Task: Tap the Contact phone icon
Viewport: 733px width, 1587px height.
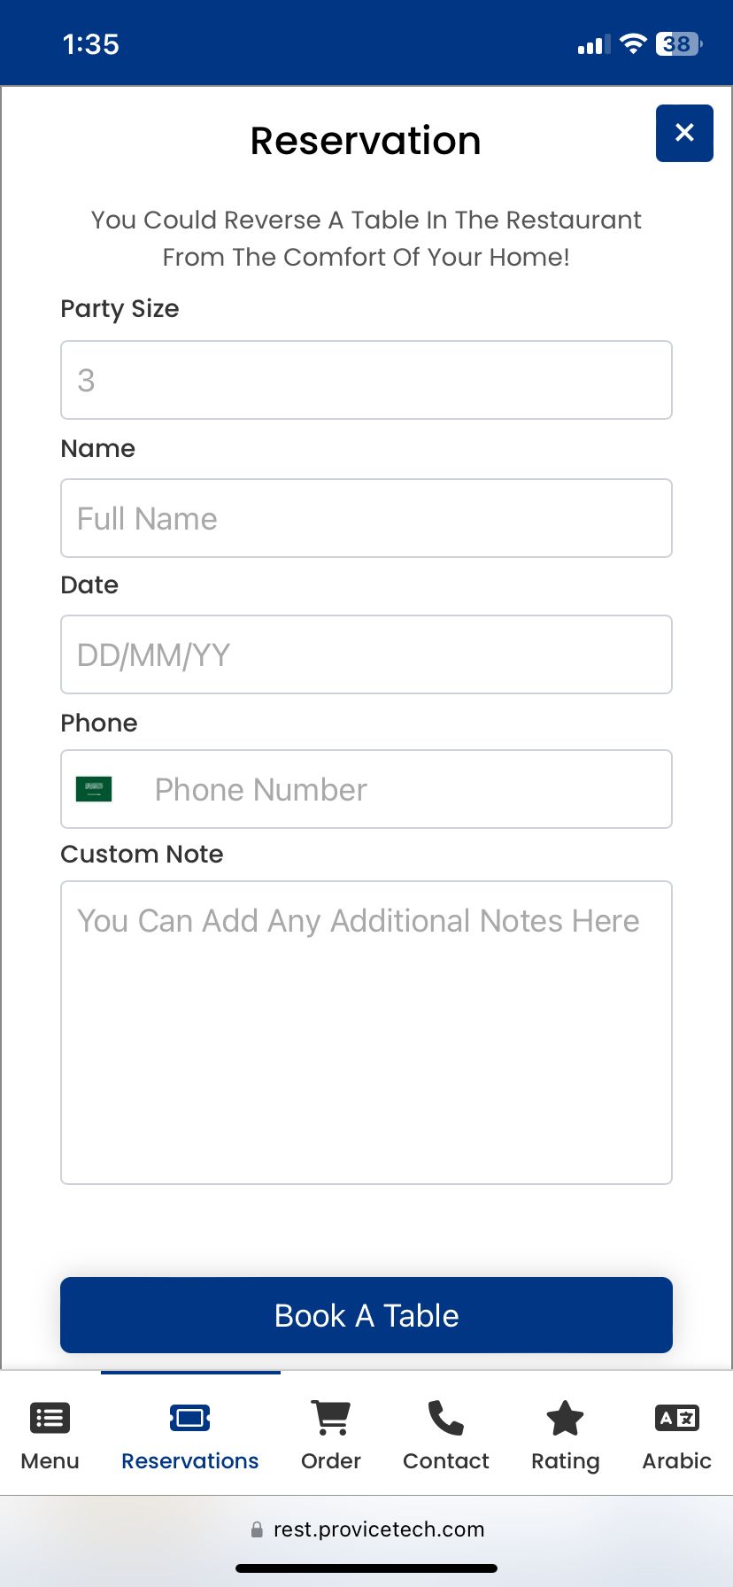Action: (446, 1417)
